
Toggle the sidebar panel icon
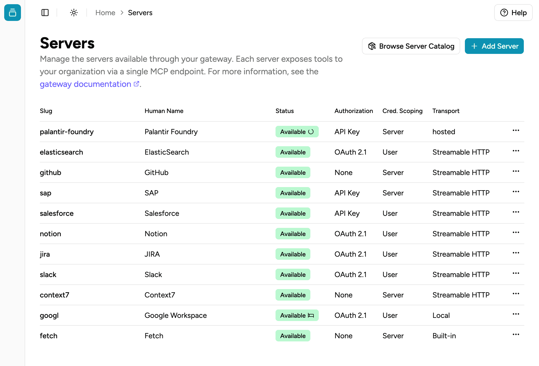pyautogui.click(x=45, y=12)
